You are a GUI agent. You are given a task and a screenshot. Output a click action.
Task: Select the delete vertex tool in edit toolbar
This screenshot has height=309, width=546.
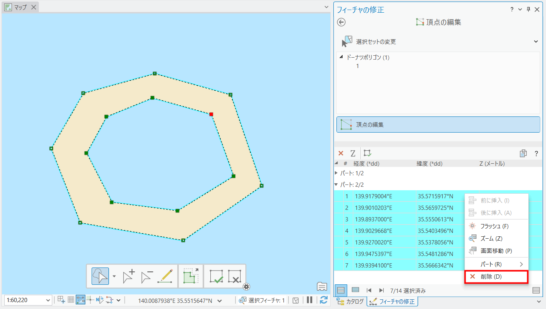pyautogui.click(x=147, y=276)
